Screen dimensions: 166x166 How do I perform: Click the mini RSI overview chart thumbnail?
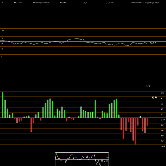pyautogui.click(x=82, y=159)
